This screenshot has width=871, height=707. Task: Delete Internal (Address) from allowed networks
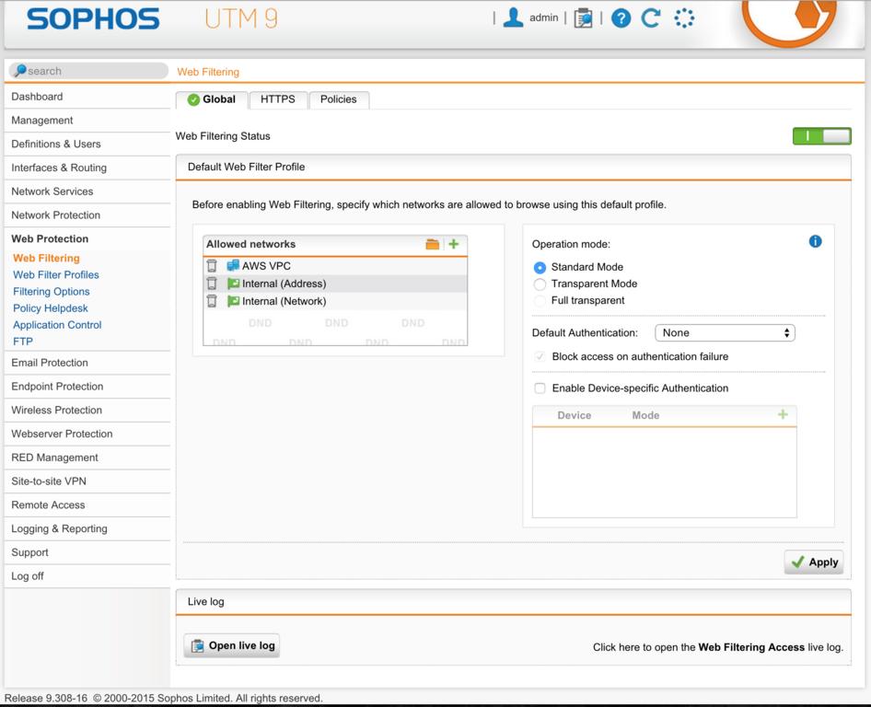(x=212, y=284)
